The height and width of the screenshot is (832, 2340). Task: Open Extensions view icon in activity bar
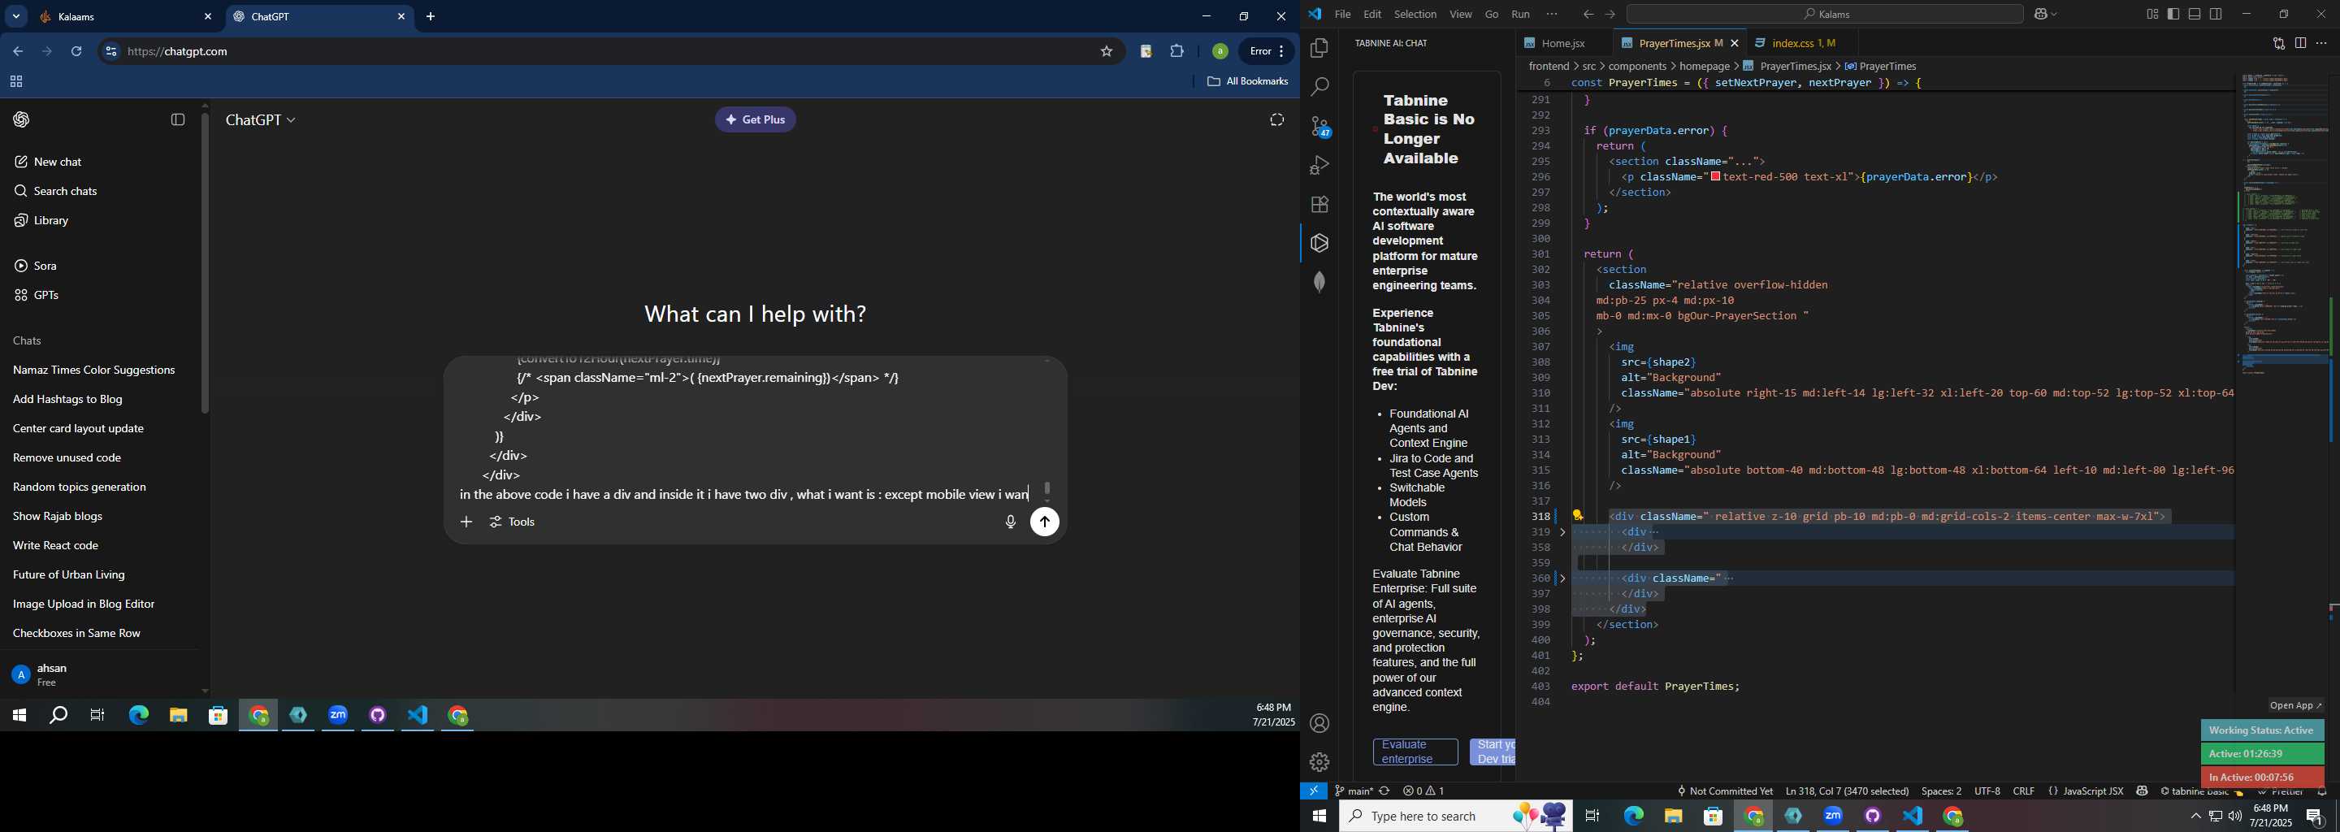pos(1319,205)
